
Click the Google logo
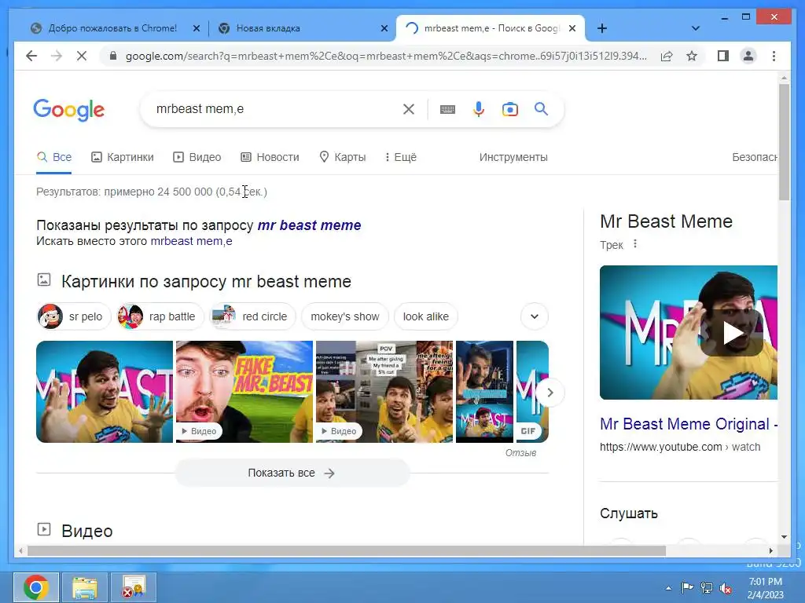click(69, 110)
